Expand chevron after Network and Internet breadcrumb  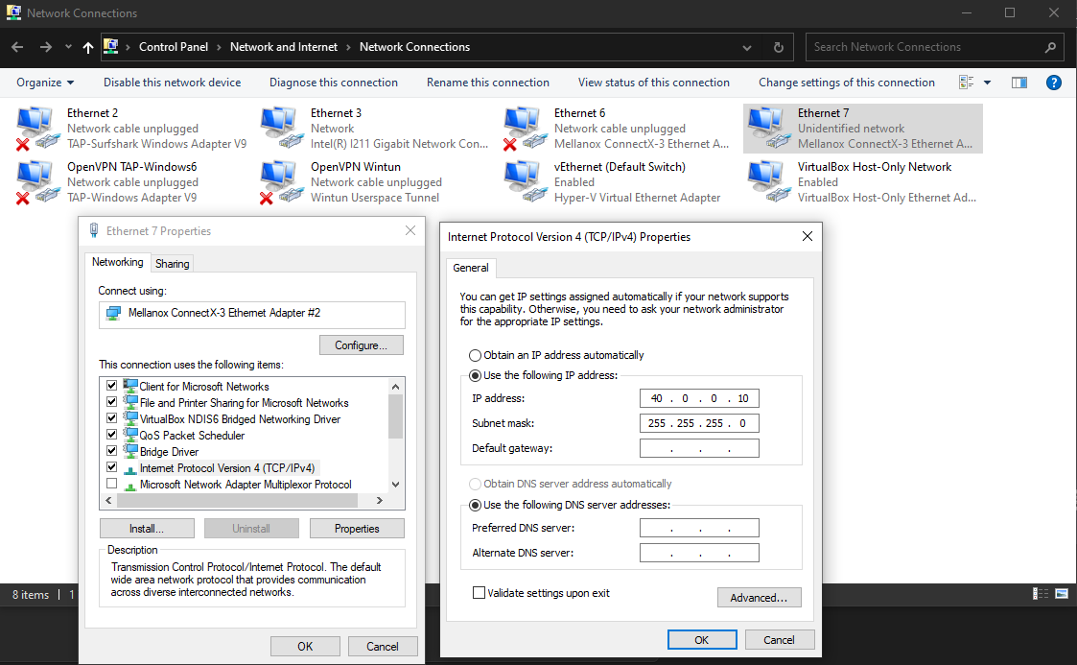pyautogui.click(x=348, y=47)
